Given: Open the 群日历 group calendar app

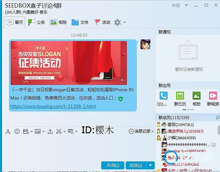Looking at the screenshot, I should tap(180, 99).
